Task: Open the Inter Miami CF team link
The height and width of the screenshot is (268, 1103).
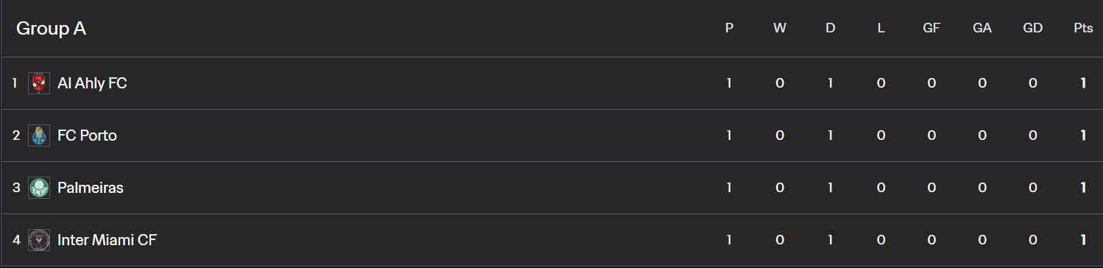Action: tap(107, 240)
